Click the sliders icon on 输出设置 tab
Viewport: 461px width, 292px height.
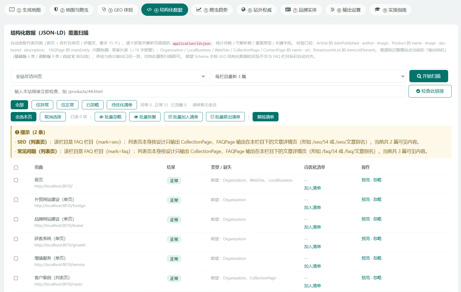[x=333, y=10]
